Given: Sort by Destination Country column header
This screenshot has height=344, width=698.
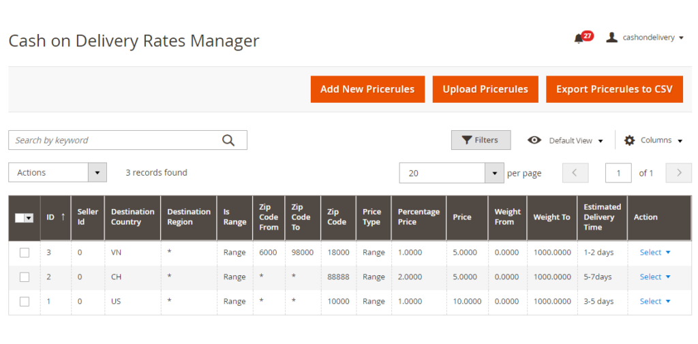Looking at the screenshot, I should point(132,217).
